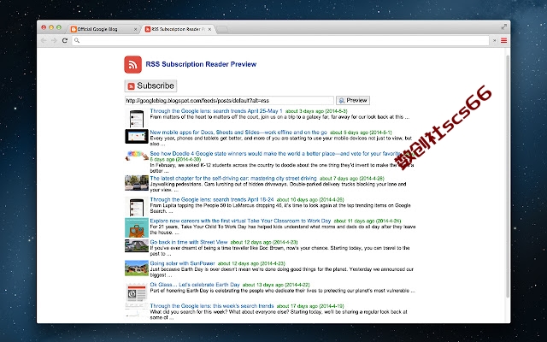Open Go back in time with Street View
Image resolution: width=547 pixels, height=342 pixels.
tap(189, 242)
